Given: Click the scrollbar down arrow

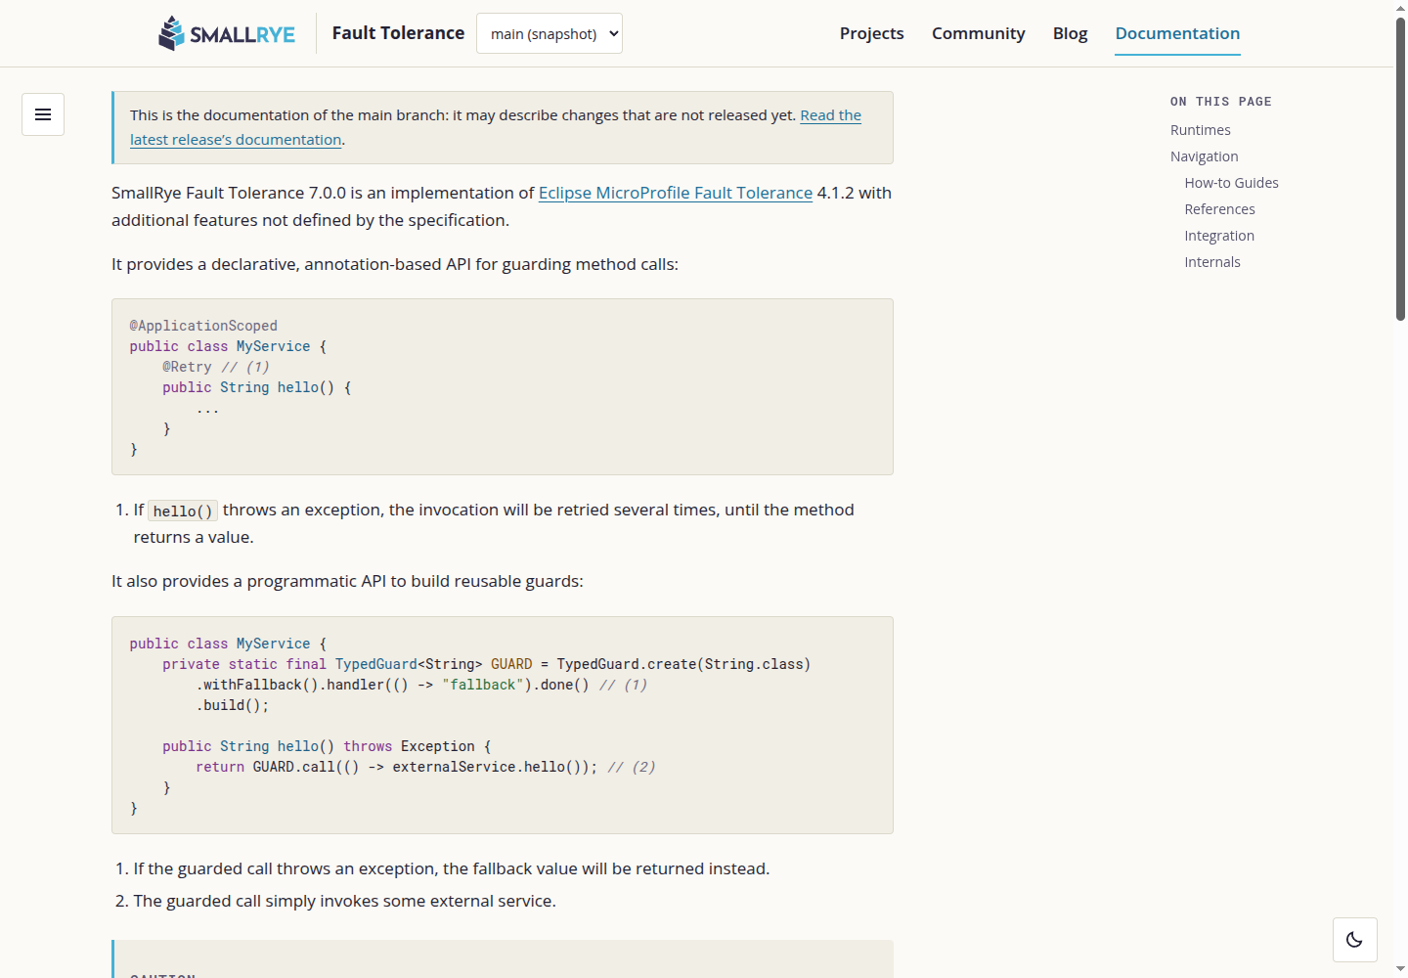Looking at the screenshot, I should pos(1400,969).
